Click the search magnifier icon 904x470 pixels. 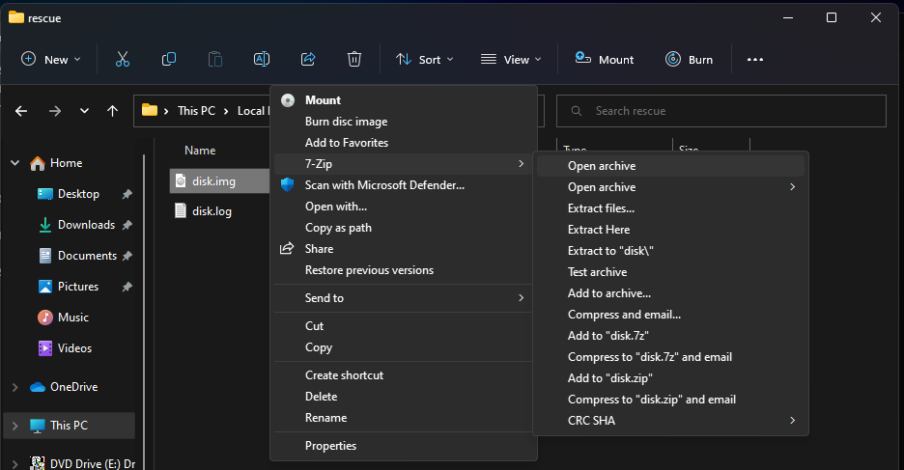click(x=576, y=111)
